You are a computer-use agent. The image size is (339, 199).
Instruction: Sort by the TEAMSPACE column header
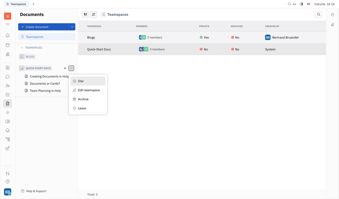click(94, 26)
